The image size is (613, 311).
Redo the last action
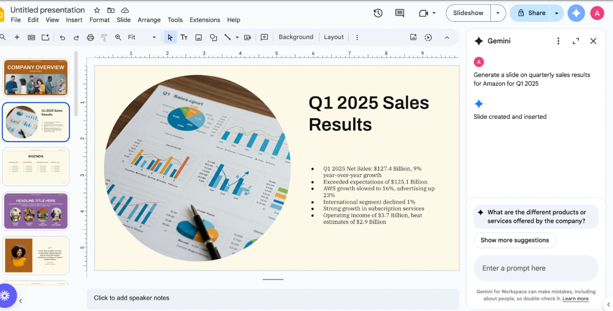76,37
